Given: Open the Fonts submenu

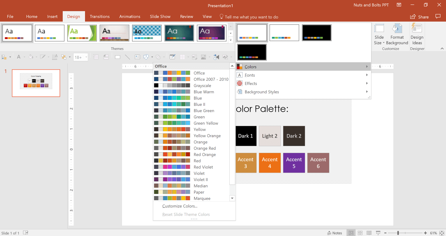Looking at the screenshot, I should pyautogui.click(x=303, y=75).
